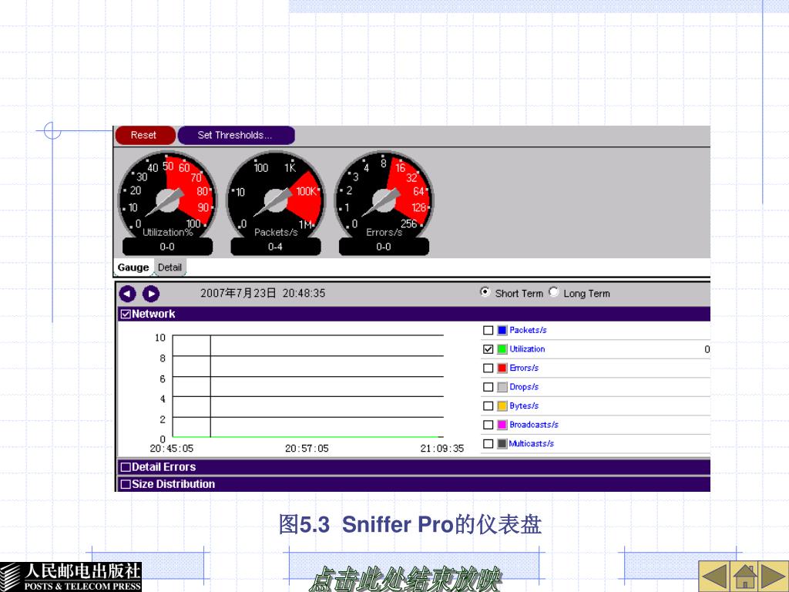Click the green Utilization color swatch
Viewport: 789px width, 592px height.
pyautogui.click(x=502, y=349)
